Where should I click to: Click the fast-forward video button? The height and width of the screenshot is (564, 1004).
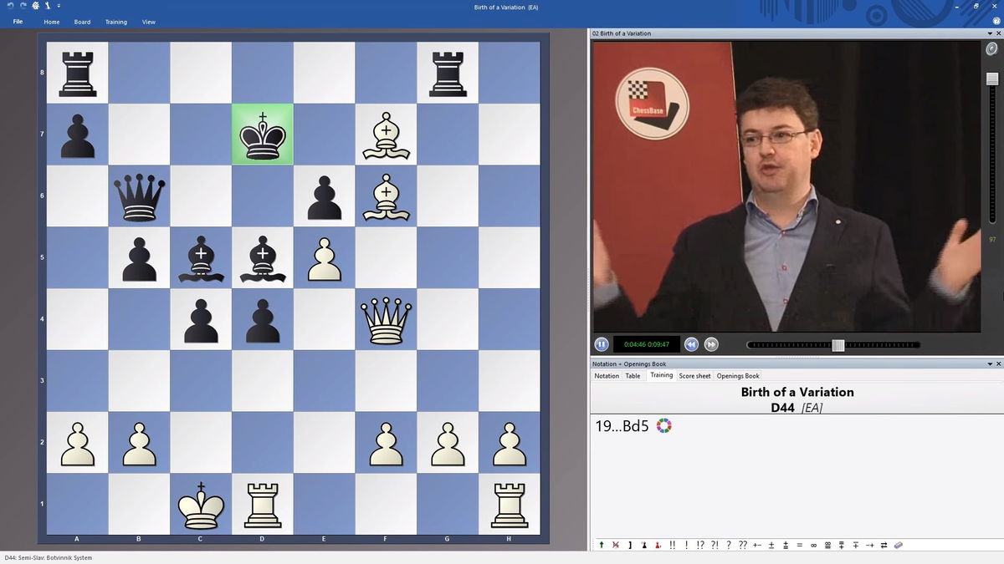[x=710, y=344]
